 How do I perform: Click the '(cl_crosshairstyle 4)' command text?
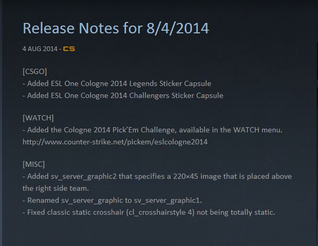165,212
